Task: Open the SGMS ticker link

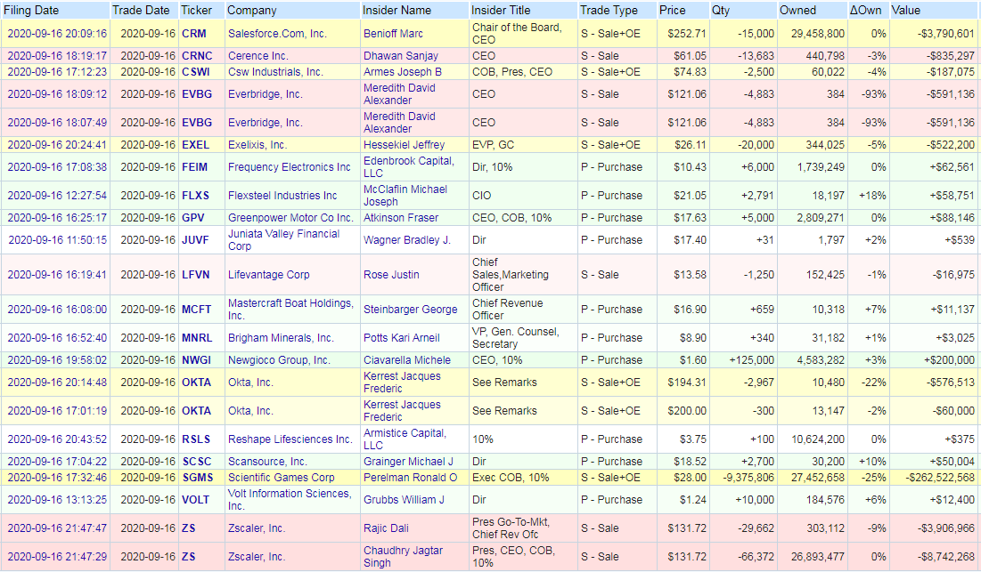Action: pyautogui.click(x=198, y=478)
